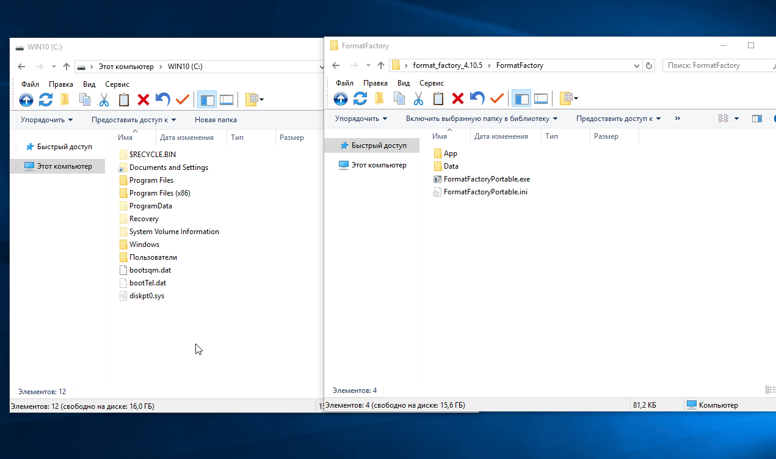Click Этот компьютер breadcrumb in WIN10 (C:) address bar
Screen dimensions: 776x459
click(x=126, y=67)
